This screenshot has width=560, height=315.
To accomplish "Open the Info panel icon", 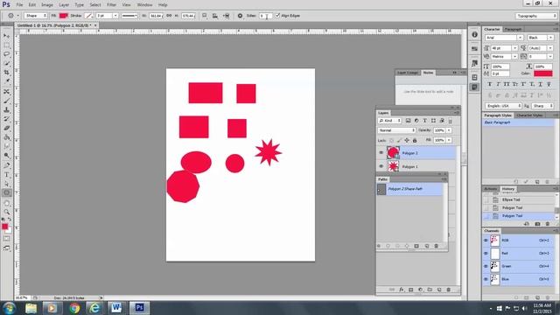I will click(474, 35).
